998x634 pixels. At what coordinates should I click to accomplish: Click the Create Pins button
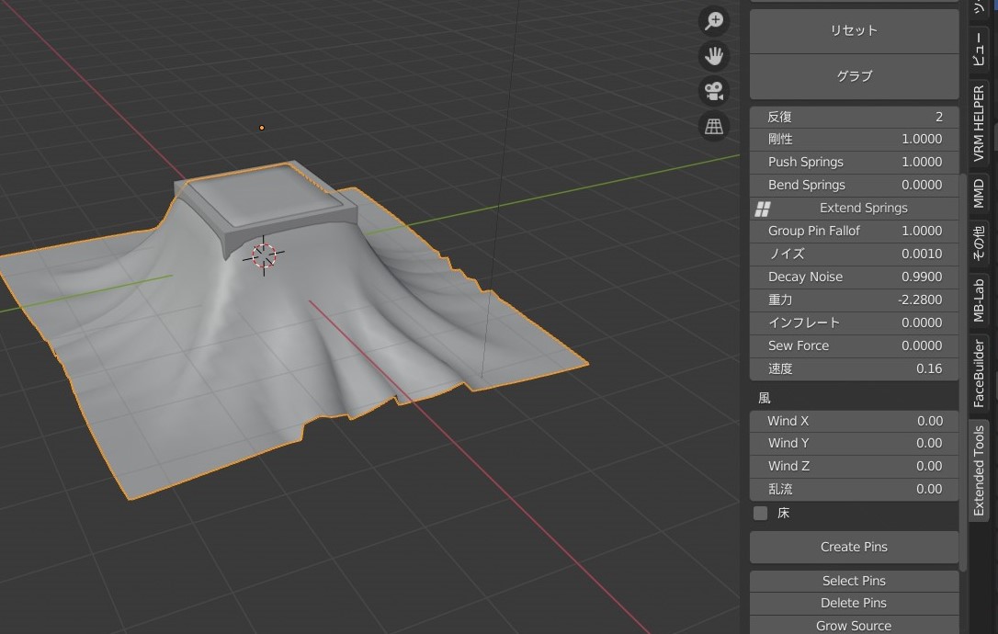coord(854,547)
